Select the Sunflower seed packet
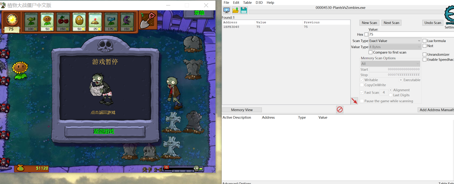 click(x=47, y=22)
